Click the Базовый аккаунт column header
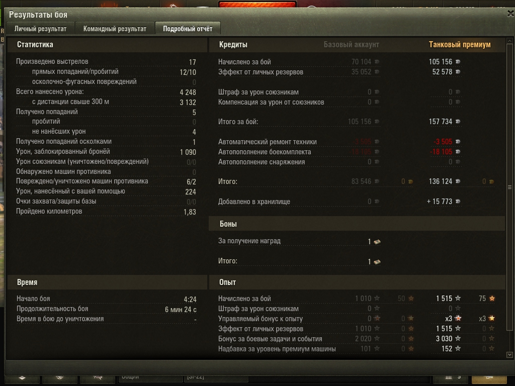Viewport: 515px width, 386px height. (351, 44)
